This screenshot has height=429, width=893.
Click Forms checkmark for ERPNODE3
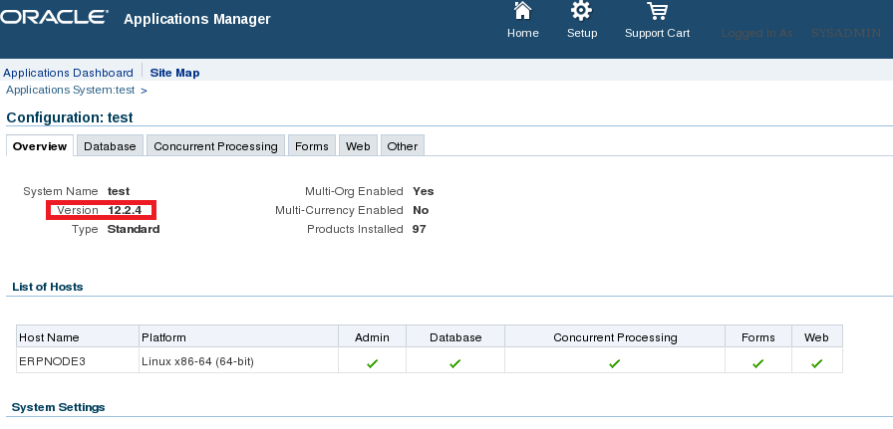click(x=758, y=363)
